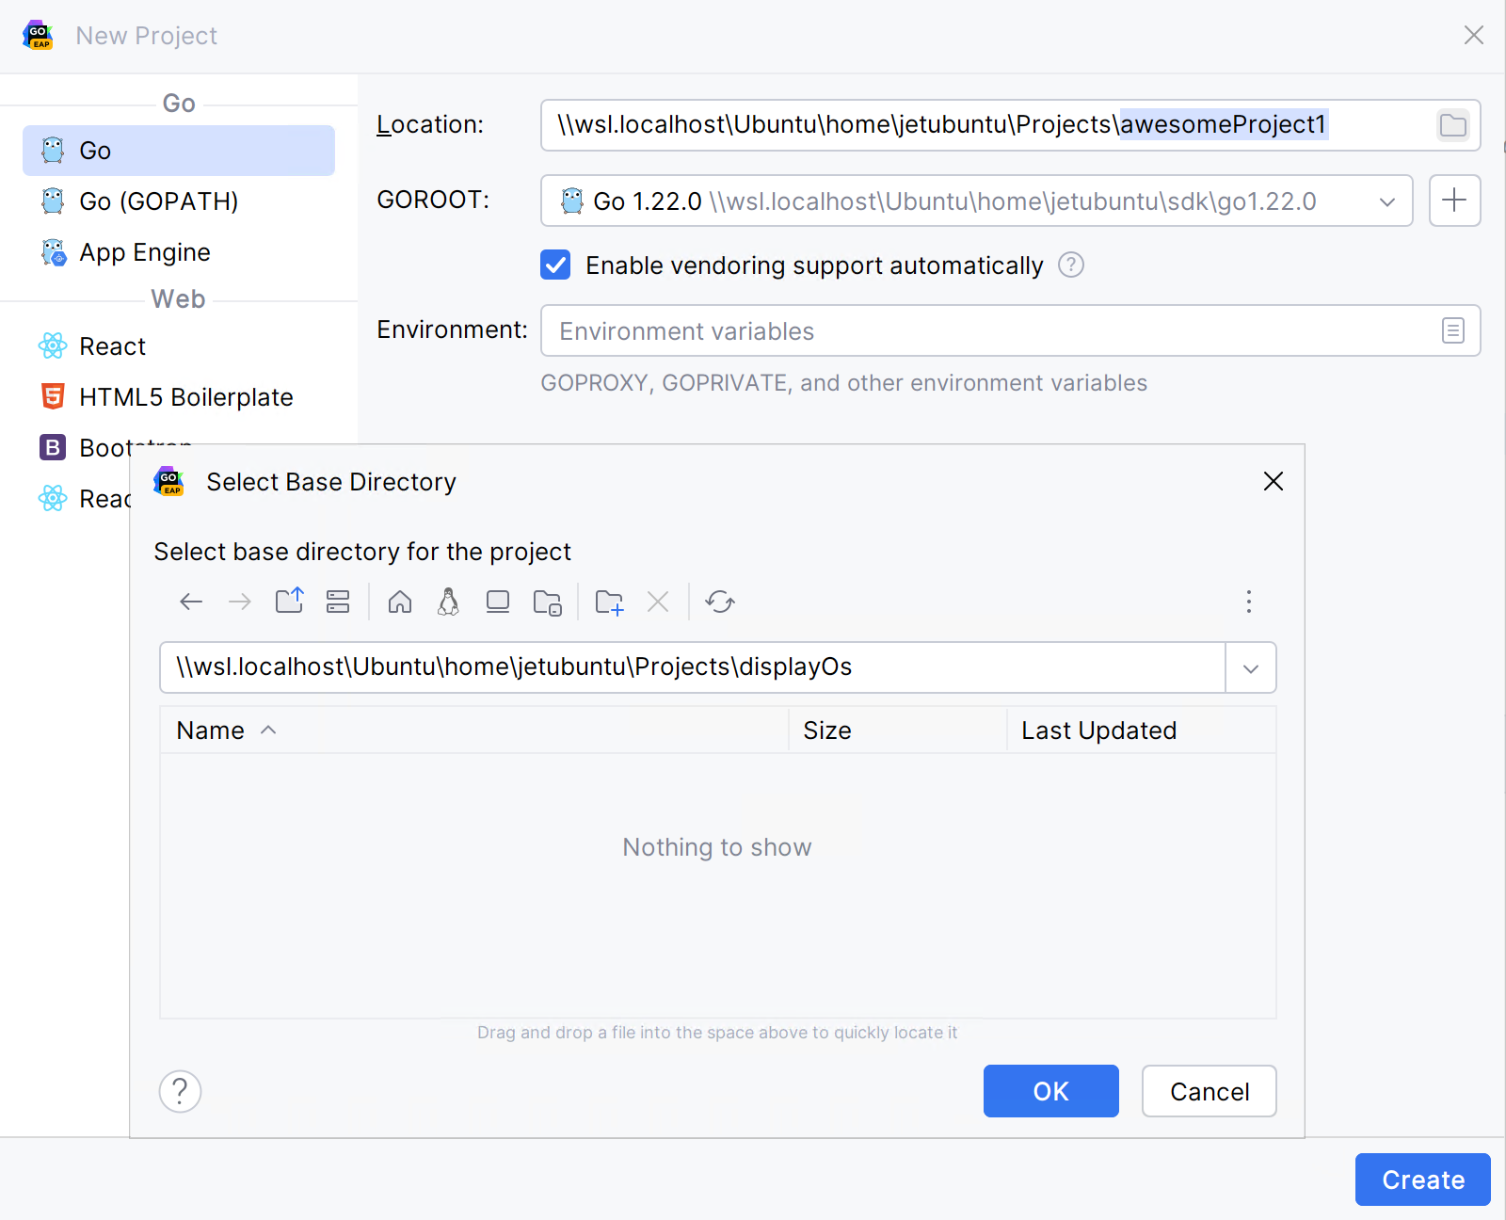
Task: Confirm base directory with OK
Action: (x=1050, y=1091)
